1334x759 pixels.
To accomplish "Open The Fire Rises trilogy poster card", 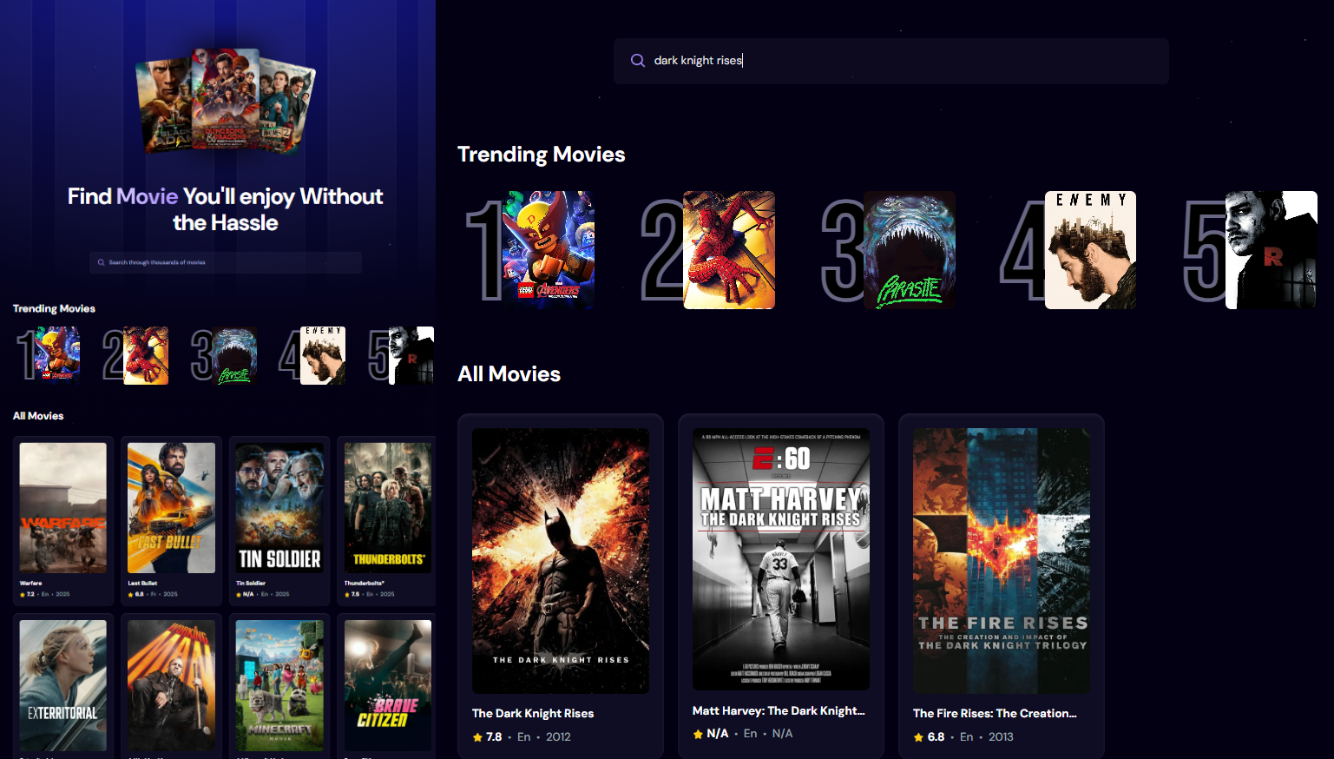I will (x=1002, y=561).
